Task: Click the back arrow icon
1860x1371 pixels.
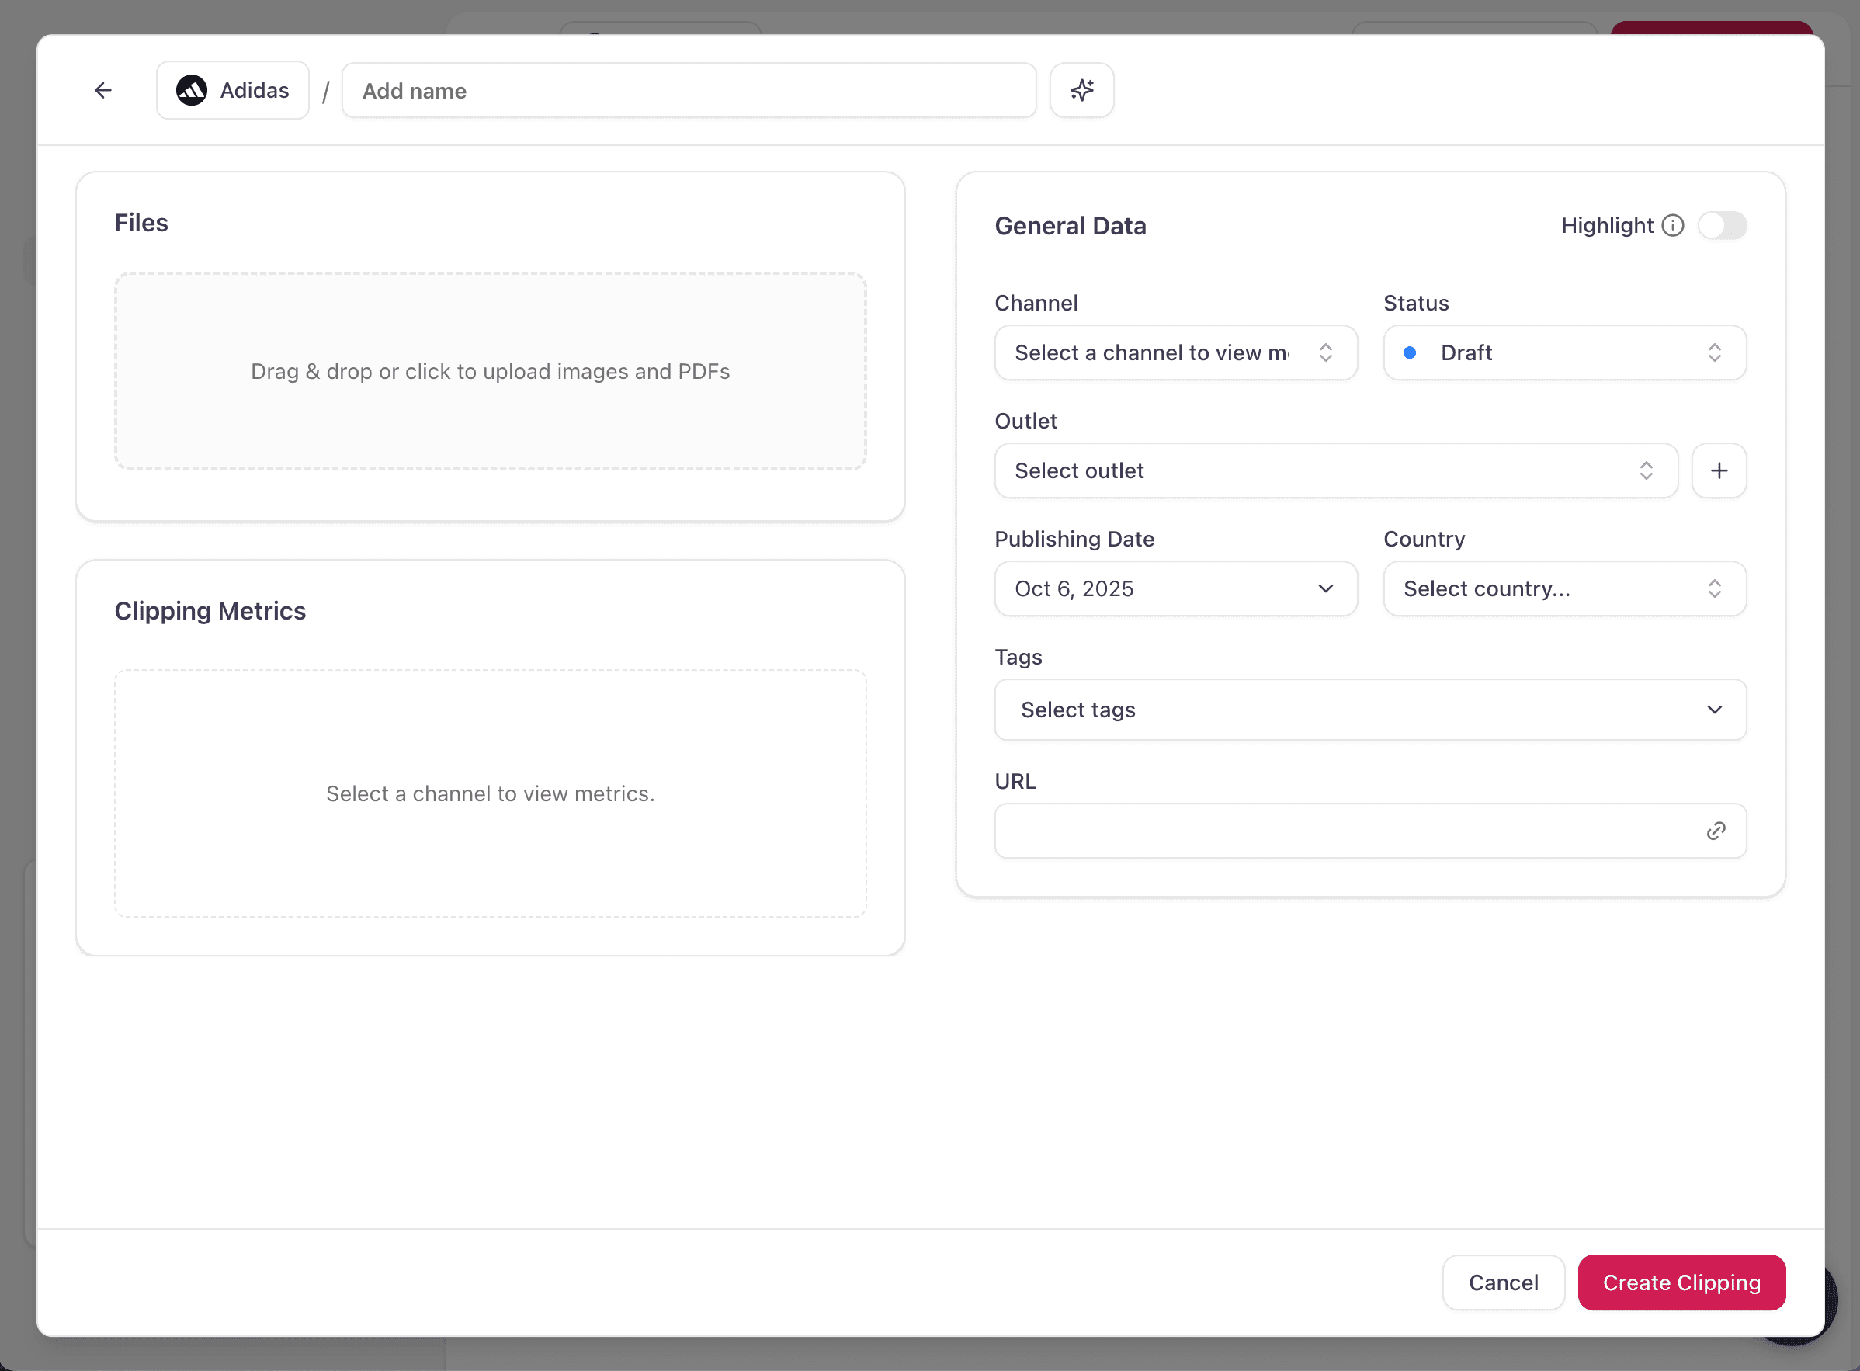Action: (103, 91)
